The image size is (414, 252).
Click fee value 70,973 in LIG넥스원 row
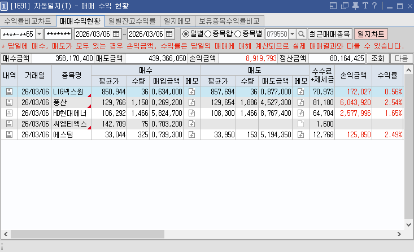click(323, 92)
